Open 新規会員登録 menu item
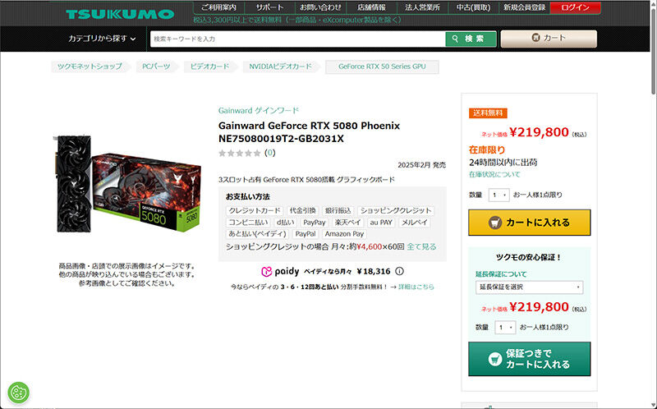 (525, 7)
